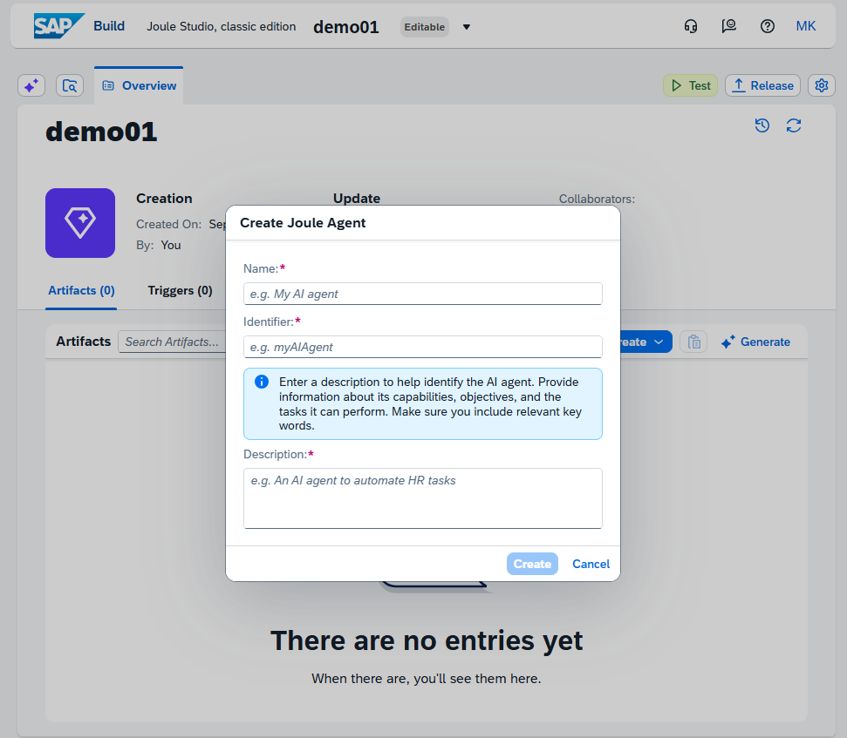847x738 pixels.
Task: Click the purple diamond project icon
Action: [80, 223]
